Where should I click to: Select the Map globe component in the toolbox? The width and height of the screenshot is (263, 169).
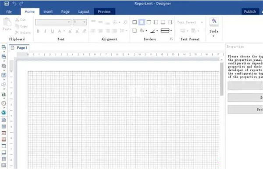coord(4,113)
